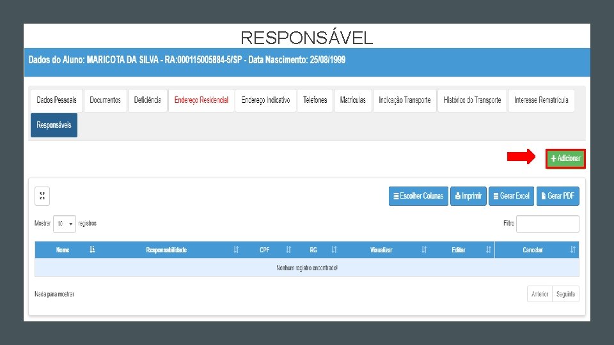Click the Responsabilidade column header

tap(166, 250)
